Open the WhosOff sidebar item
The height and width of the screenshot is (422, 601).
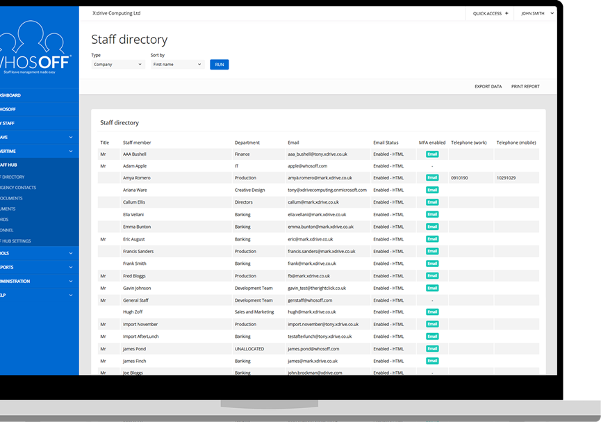click(40, 109)
